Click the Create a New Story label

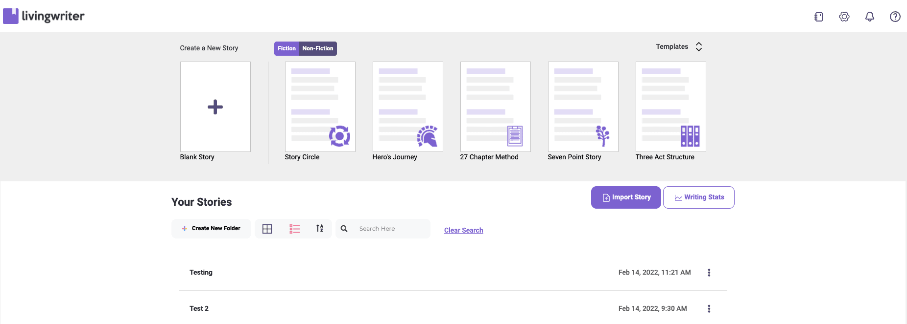209,48
